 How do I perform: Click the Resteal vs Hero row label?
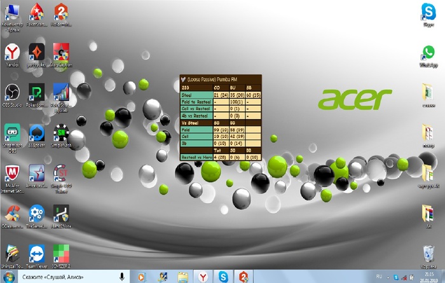pyautogui.click(x=196, y=157)
